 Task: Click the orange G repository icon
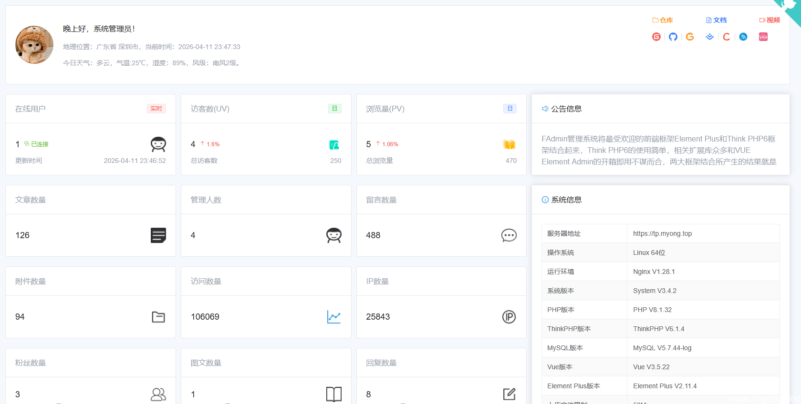click(690, 37)
